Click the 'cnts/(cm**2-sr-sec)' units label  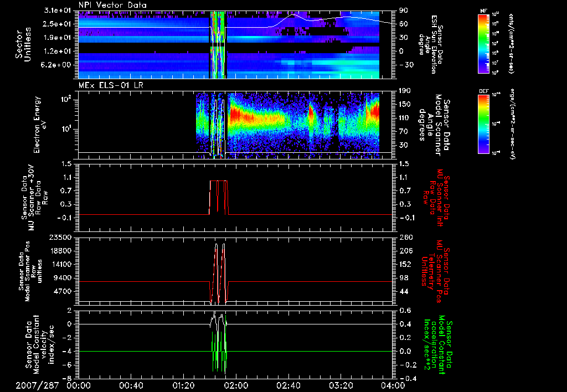[511, 43]
